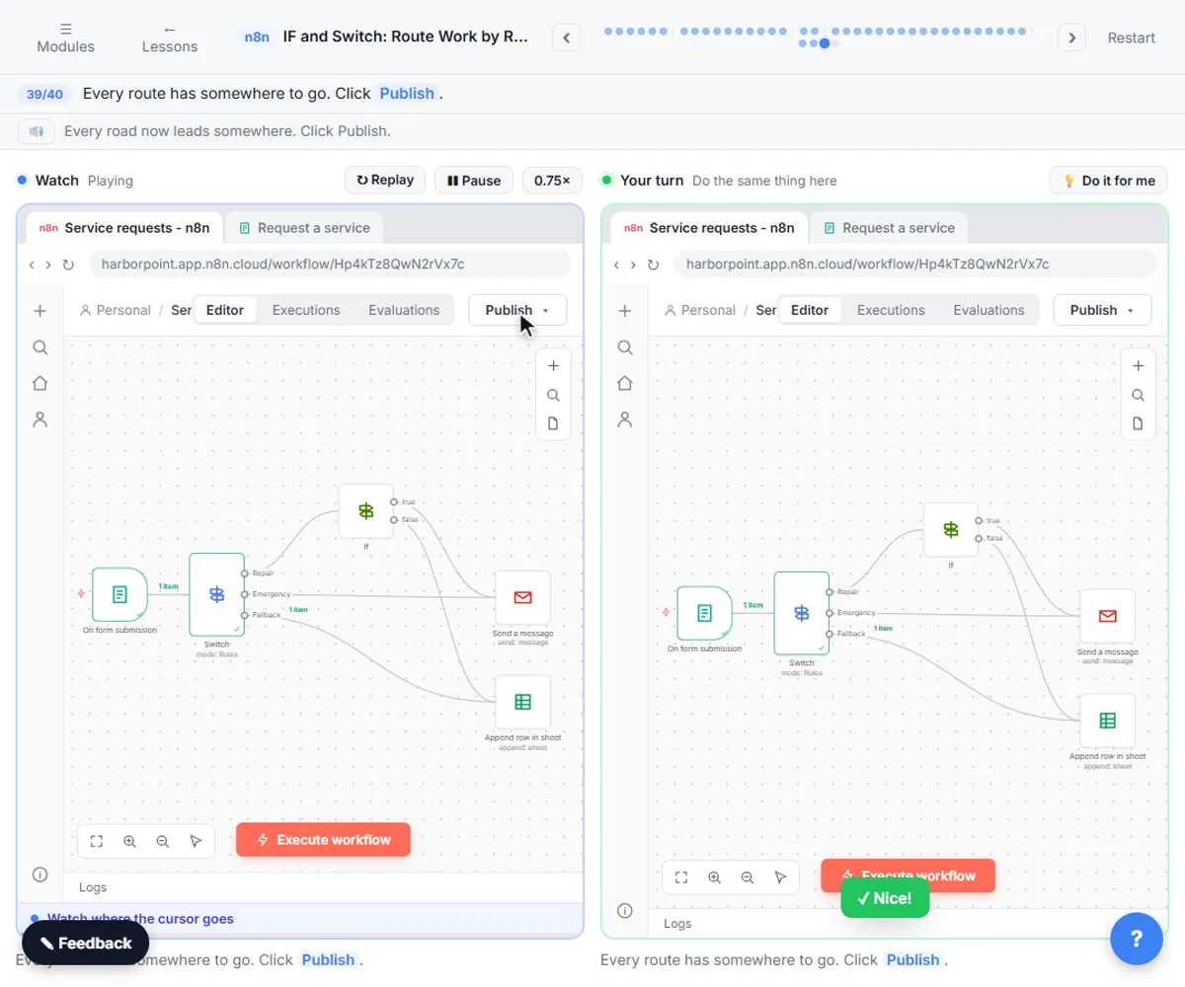Select Send a message node in Your turn pane

click(x=1107, y=616)
